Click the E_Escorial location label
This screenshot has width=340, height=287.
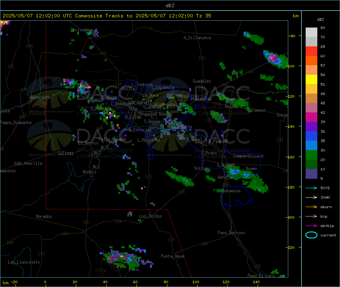[140, 130]
